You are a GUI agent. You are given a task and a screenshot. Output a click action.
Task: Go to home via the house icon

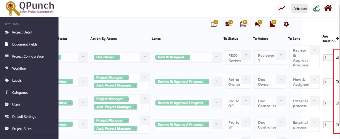[328, 8]
